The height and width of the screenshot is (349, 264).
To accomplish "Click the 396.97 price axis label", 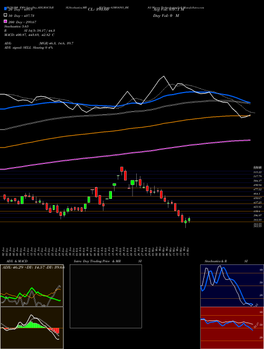I will point(258,215).
